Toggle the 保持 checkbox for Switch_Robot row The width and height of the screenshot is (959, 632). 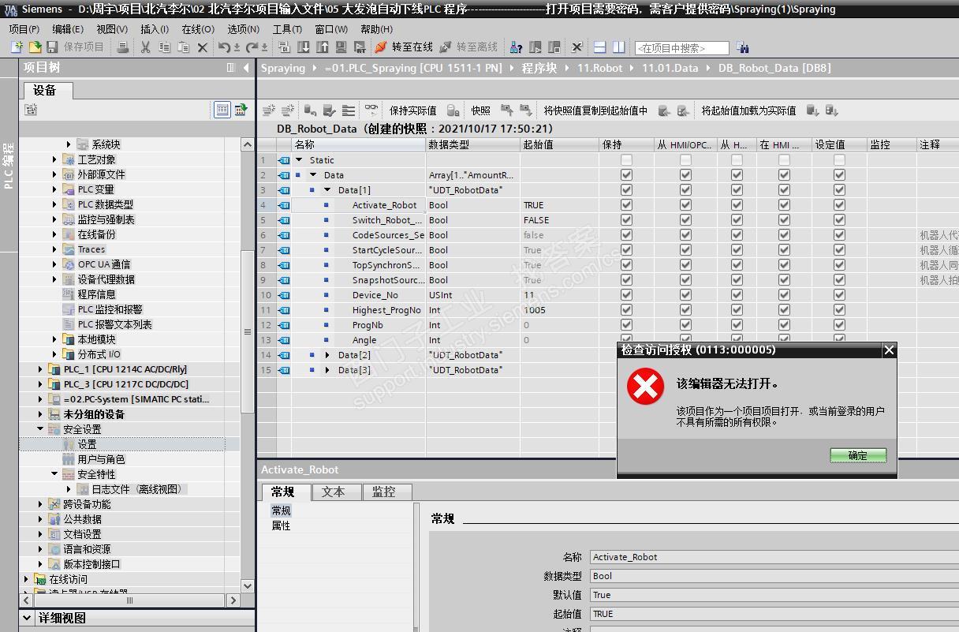(x=626, y=220)
